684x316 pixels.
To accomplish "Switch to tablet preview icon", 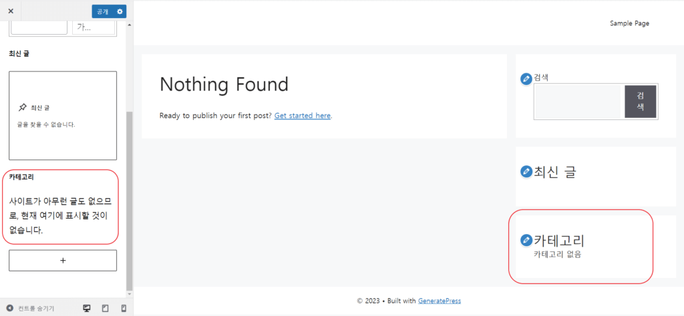I will (105, 309).
